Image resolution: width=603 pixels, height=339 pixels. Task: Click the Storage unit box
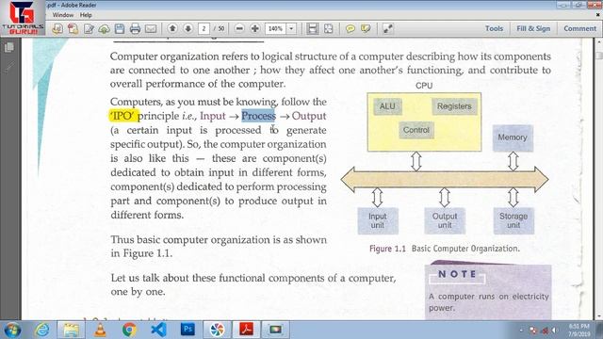tap(513, 220)
